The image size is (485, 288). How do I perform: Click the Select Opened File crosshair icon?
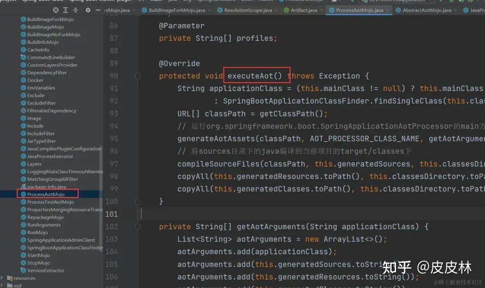[x=56, y=10]
